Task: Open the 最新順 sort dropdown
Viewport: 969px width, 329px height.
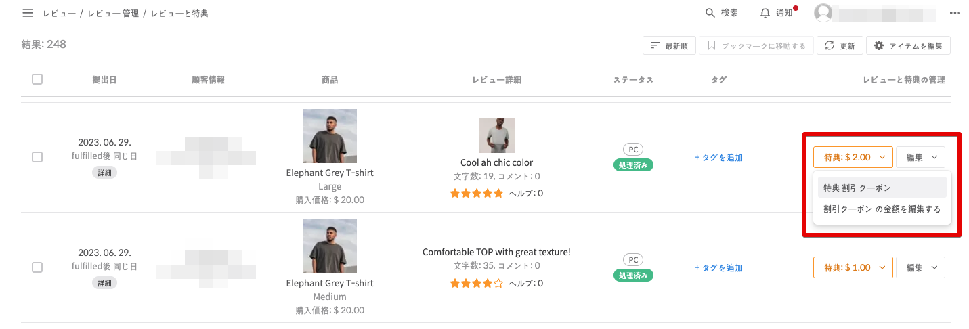Action: [669, 46]
